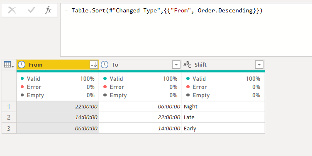The height and width of the screenshot is (156, 312).
Task: Click the ABC text type icon of Shift
Action: [187, 65]
